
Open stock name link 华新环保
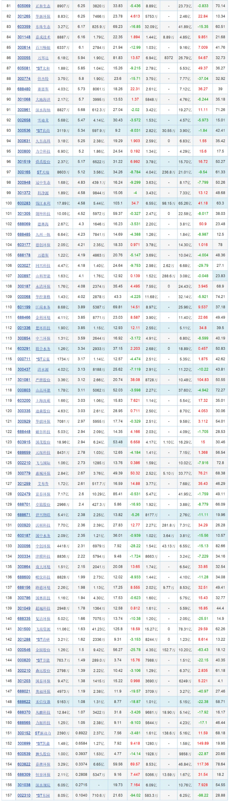point(43,16)
